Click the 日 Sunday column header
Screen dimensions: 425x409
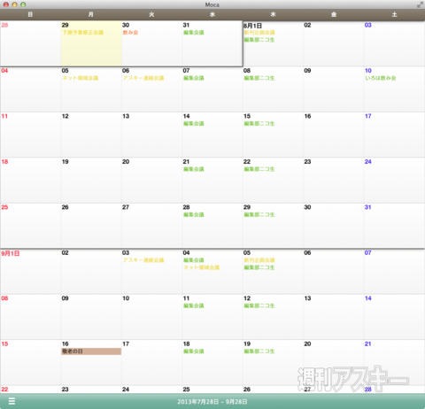click(30, 14)
